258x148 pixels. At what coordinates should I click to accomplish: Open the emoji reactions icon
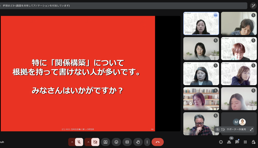116,142
